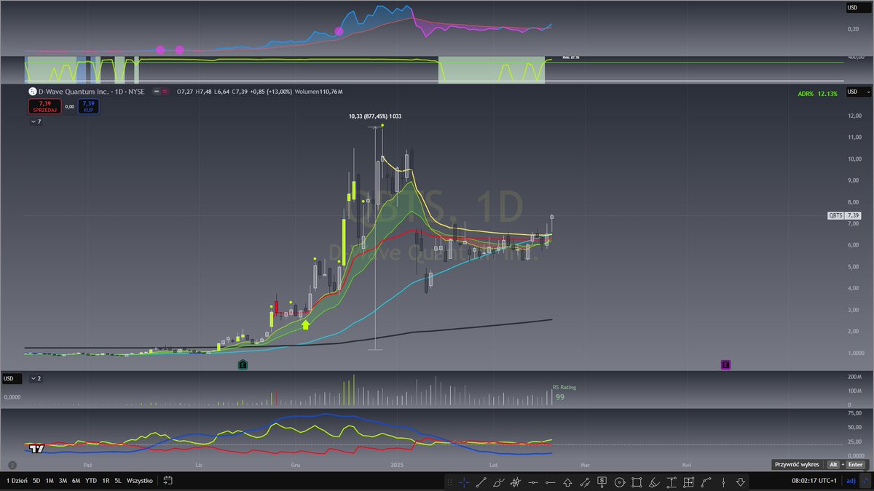Click the Lis month label on time axis
This screenshot has height=491, width=874.
(198, 464)
